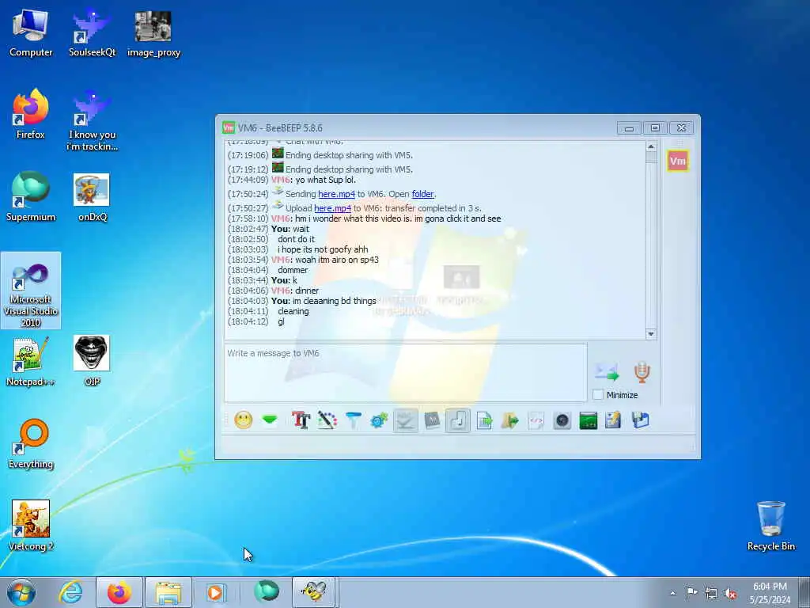Open Supermium from the taskbar

click(266, 592)
